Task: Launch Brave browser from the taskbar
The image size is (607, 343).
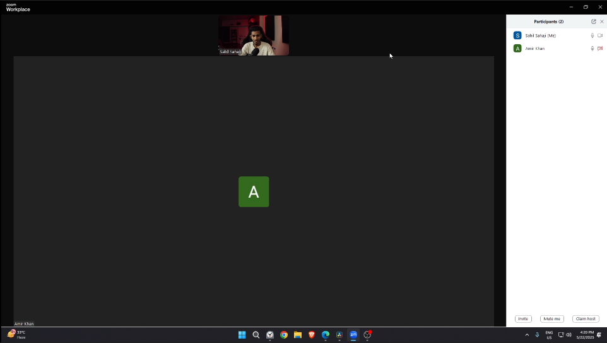Action: tap(312, 335)
